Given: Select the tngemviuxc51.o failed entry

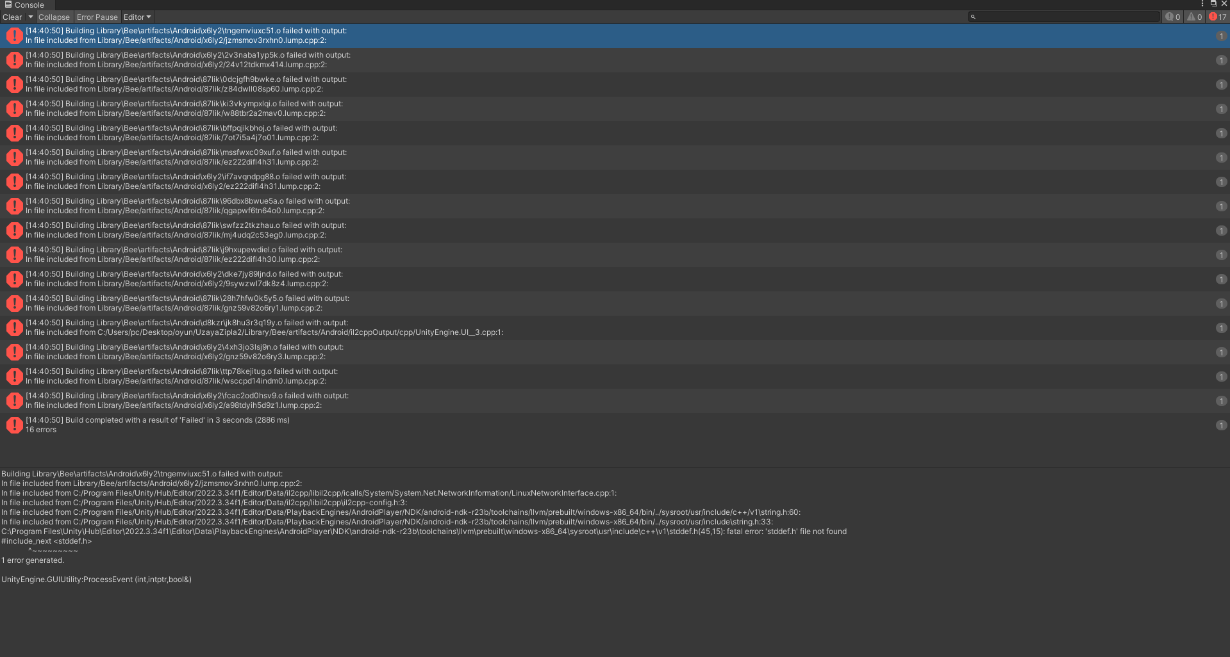Looking at the screenshot, I should pyautogui.click(x=615, y=36).
